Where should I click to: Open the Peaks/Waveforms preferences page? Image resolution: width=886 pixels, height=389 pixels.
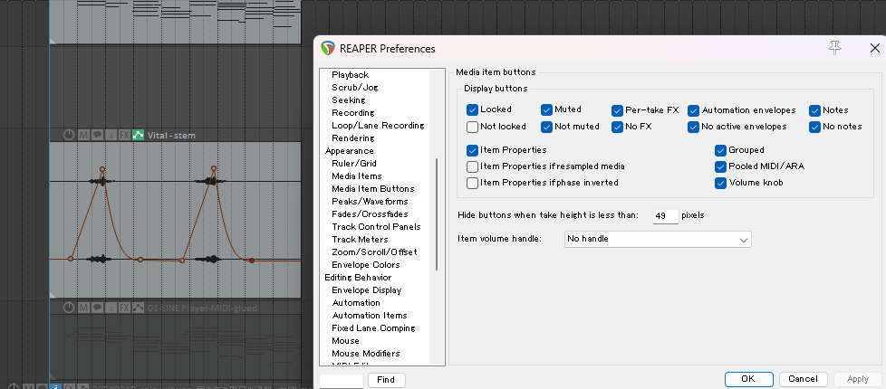[371, 202]
